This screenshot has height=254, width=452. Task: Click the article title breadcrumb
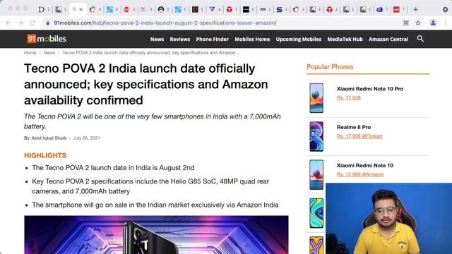[x=150, y=53]
